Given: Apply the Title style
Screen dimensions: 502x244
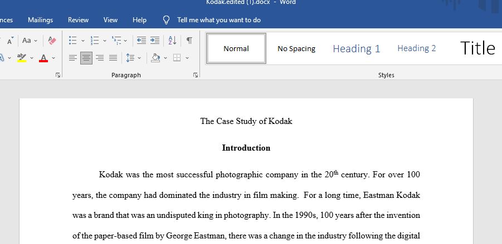Looking at the screenshot, I should click(477, 48).
